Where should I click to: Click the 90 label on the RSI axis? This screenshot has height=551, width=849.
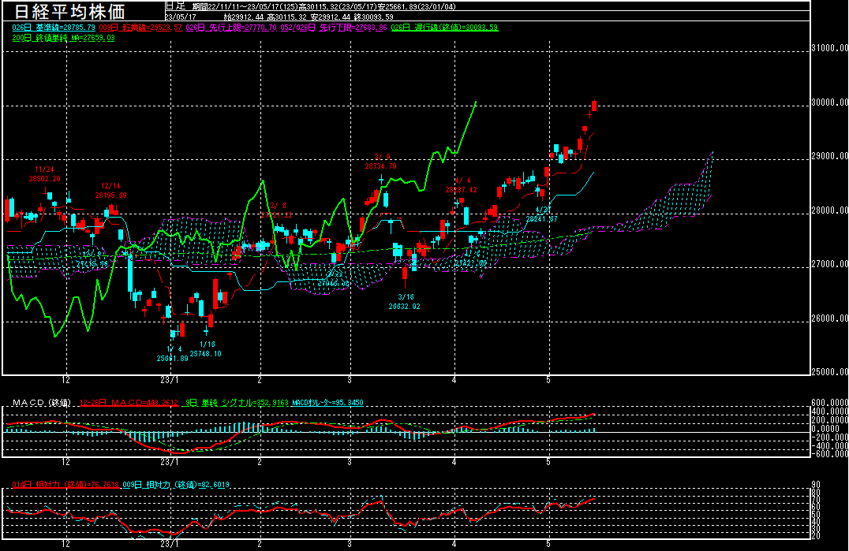click(x=816, y=485)
